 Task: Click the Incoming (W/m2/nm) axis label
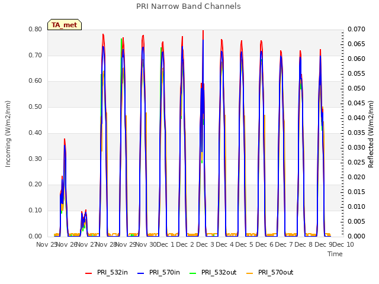click(8, 134)
